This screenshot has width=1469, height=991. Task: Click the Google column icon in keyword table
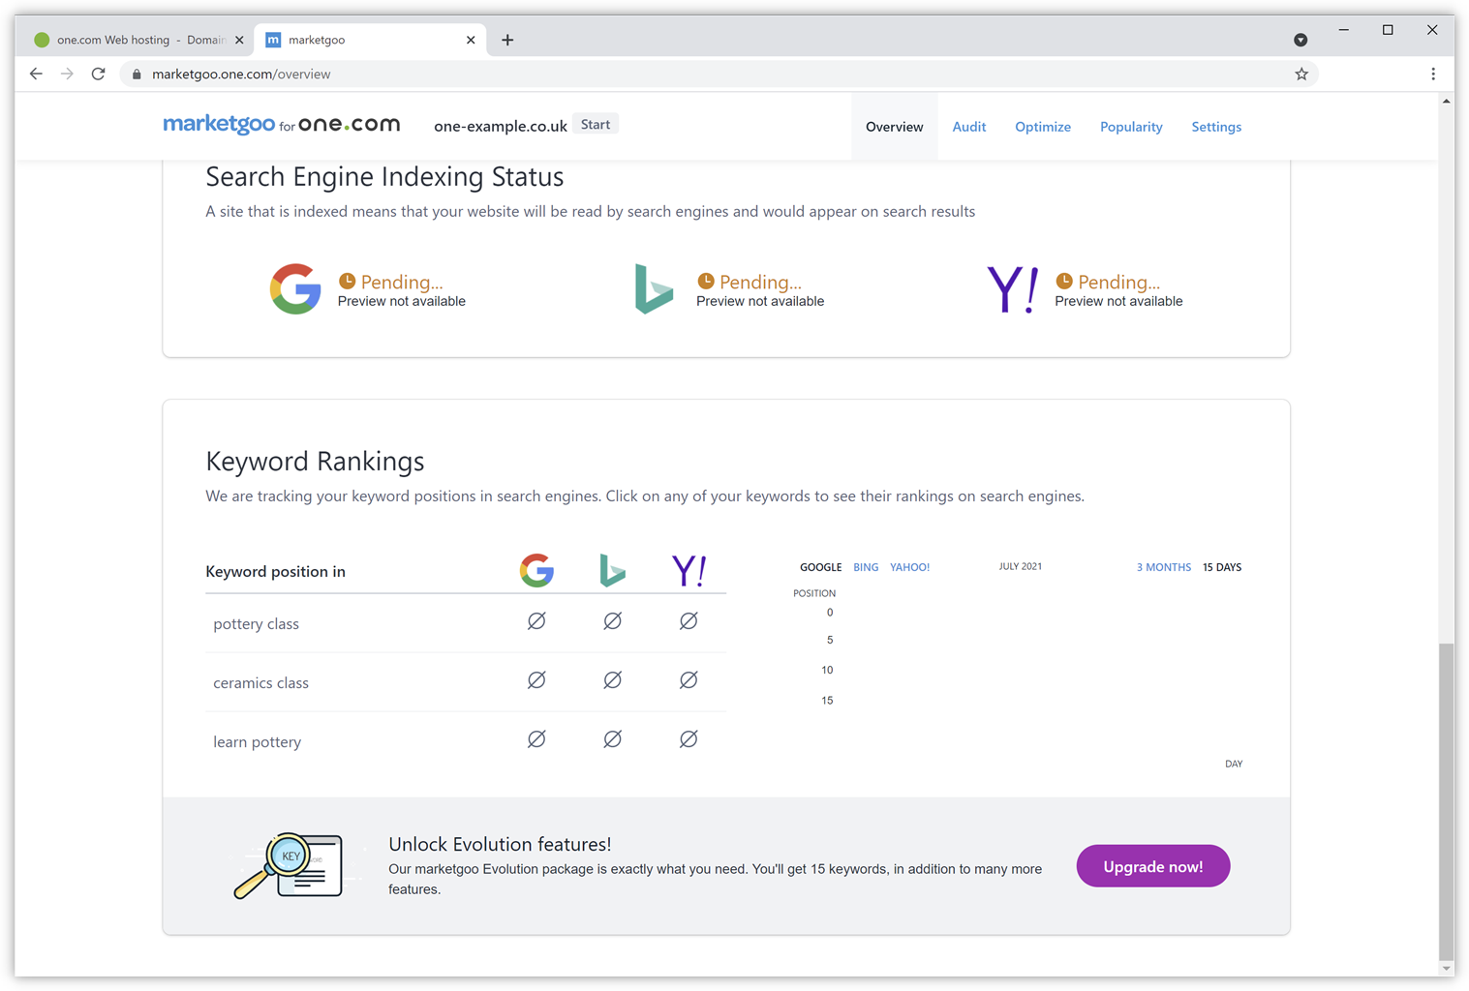(x=536, y=571)
